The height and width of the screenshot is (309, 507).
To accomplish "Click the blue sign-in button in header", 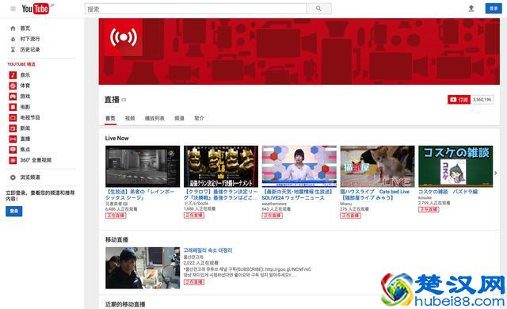I will (x=494, y=9).
